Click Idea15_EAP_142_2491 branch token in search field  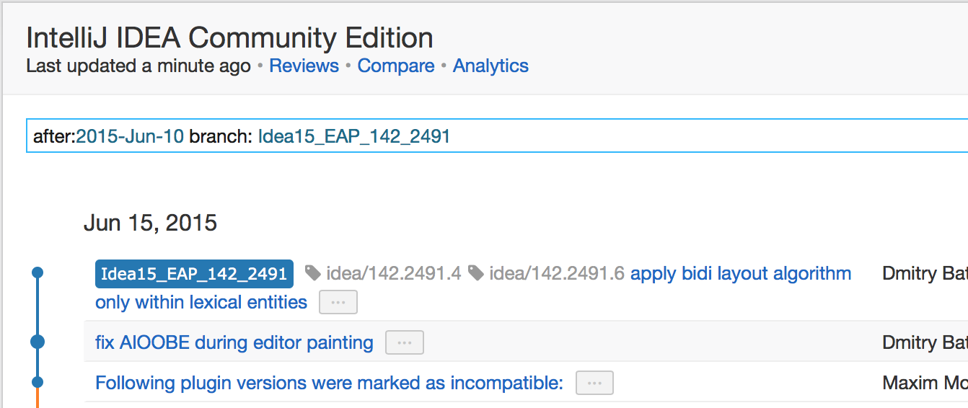tap(354, 136)
